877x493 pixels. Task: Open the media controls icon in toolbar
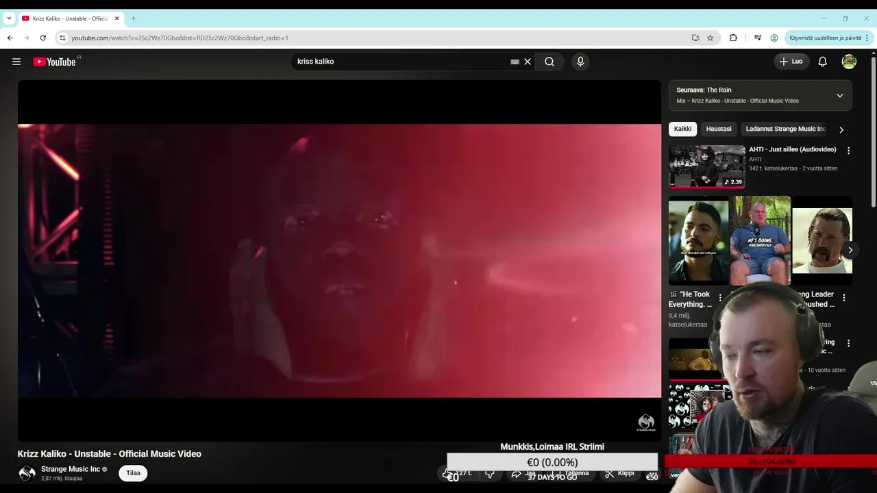[758, 38]
